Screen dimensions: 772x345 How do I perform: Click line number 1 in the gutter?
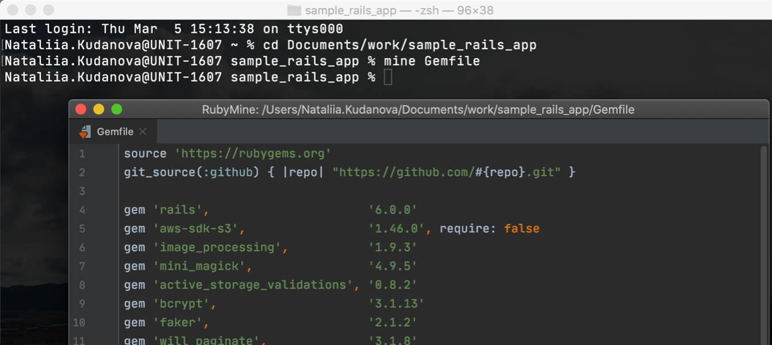click(x=82, y=154)
